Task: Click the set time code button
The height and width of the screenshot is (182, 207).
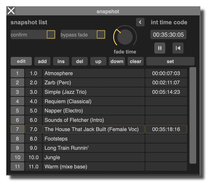Action: click(170, 61)
